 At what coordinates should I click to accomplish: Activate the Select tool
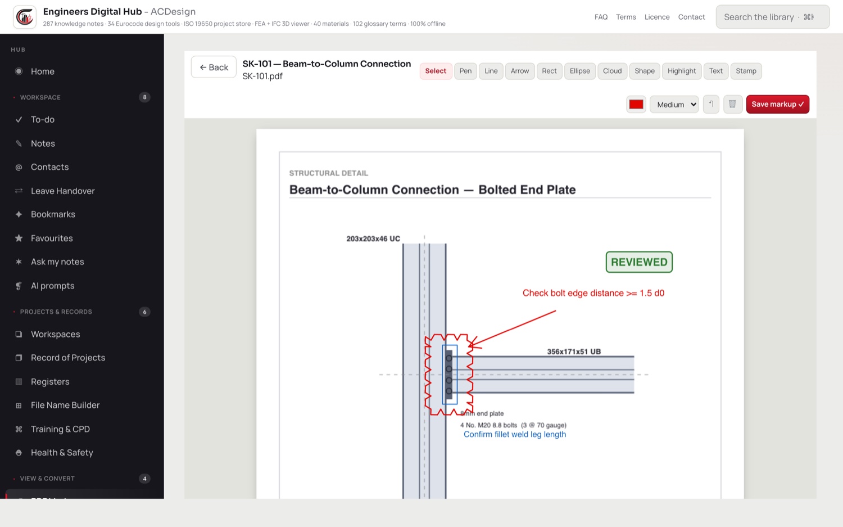tap(436, 71)
